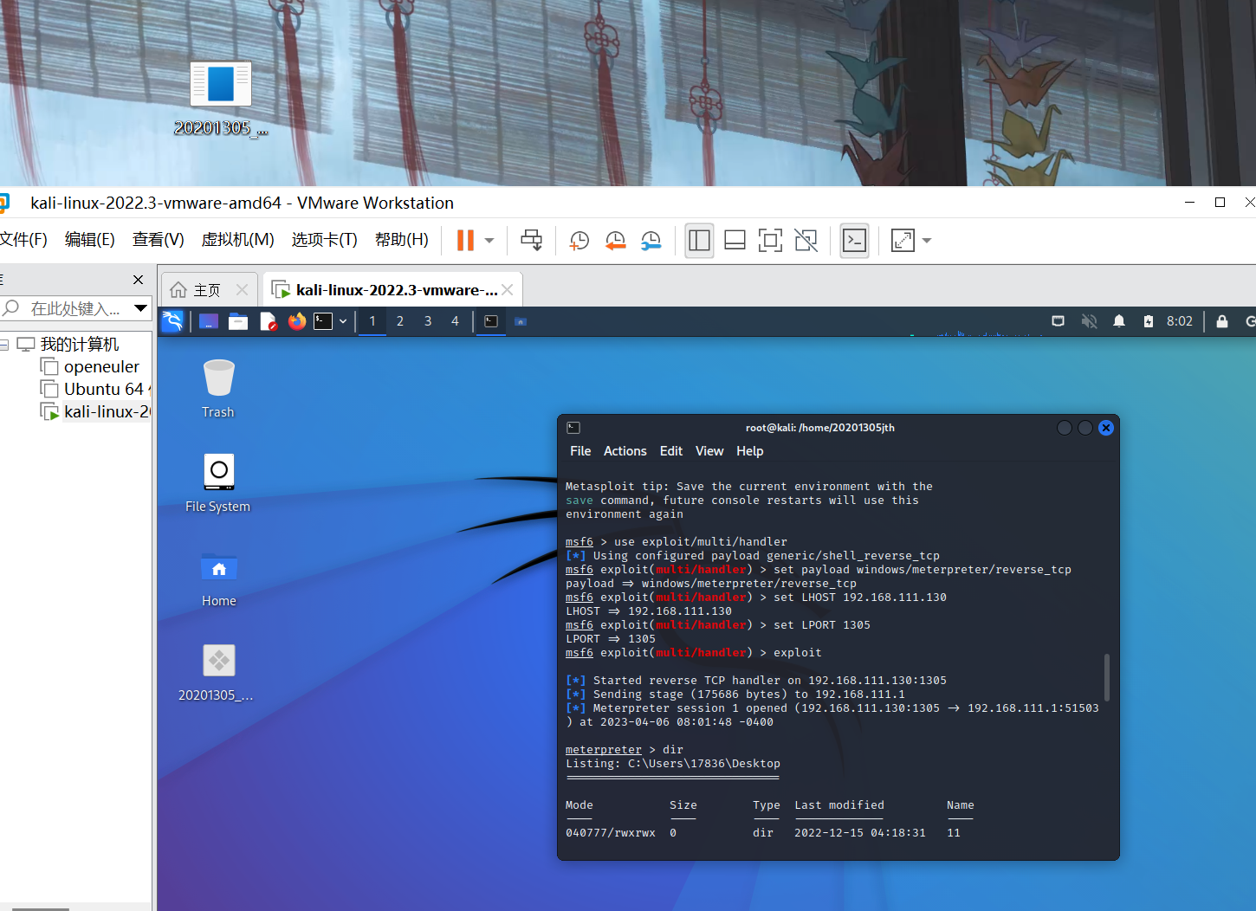The height and width of the screenshot is (911, 1256).
Task: Open the 查看(V) menu
Action: click(x=159, y=239)
